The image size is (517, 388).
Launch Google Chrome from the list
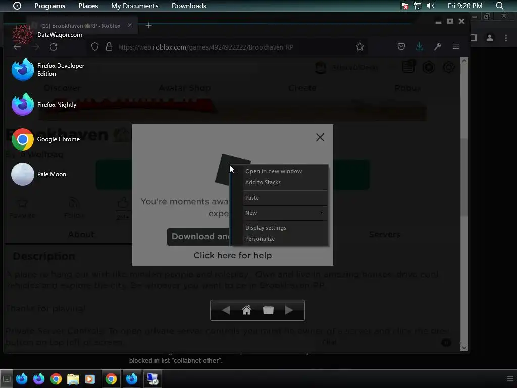click(x=45, y=139)
